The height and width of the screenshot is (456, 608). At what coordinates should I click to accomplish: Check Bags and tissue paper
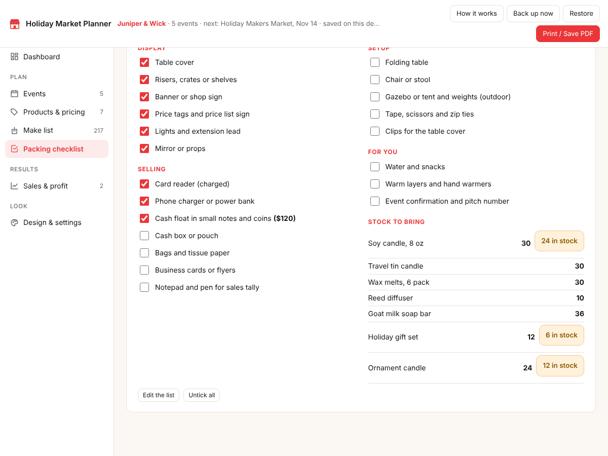pyautogui.click(x=144, y=253)
